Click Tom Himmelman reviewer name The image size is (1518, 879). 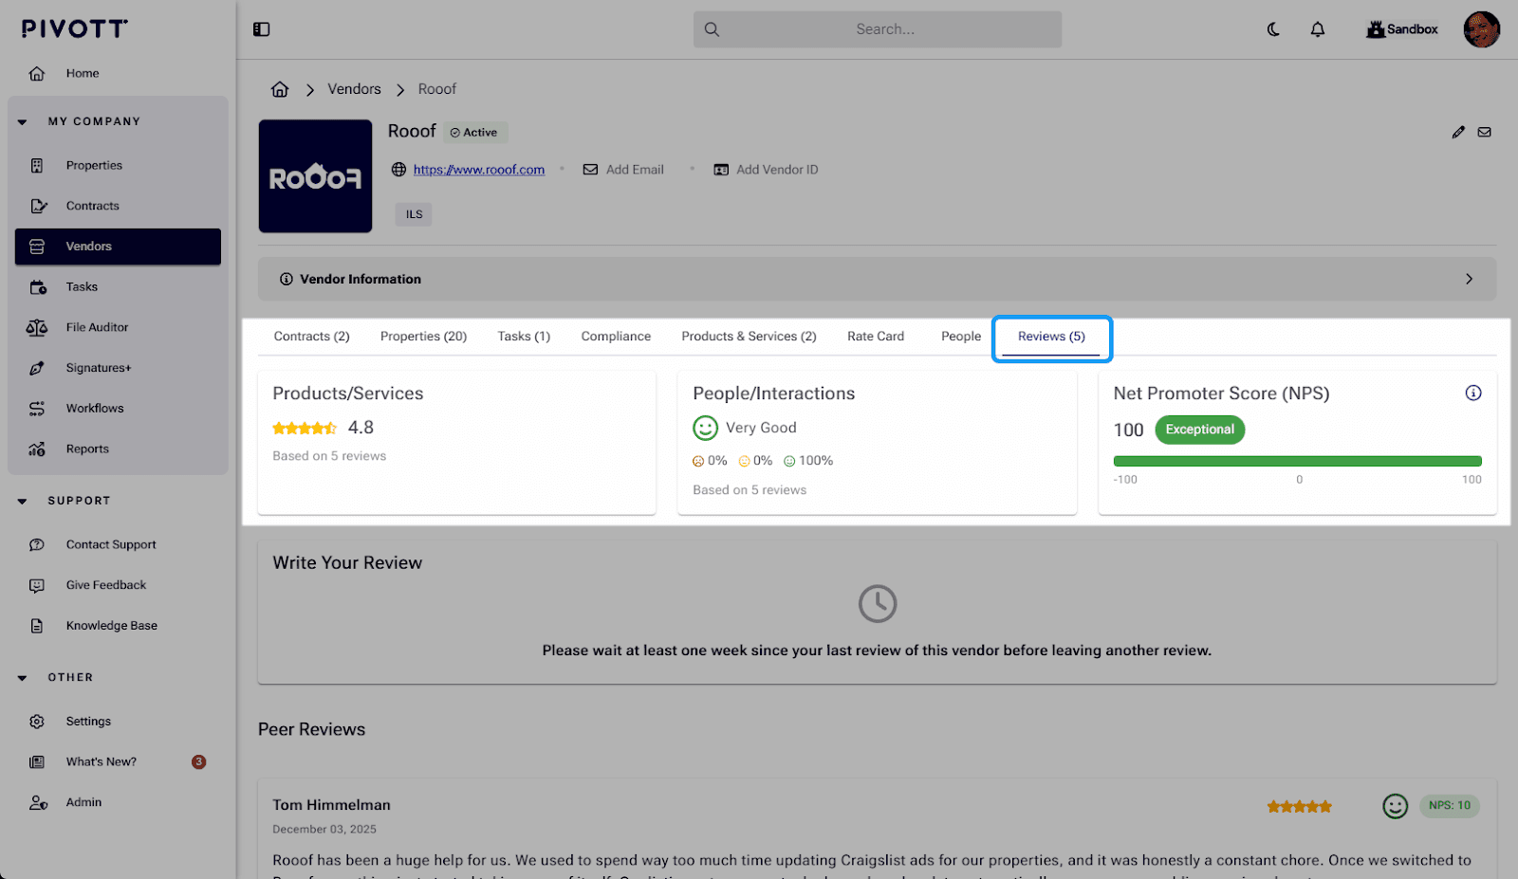click(331, 805)
